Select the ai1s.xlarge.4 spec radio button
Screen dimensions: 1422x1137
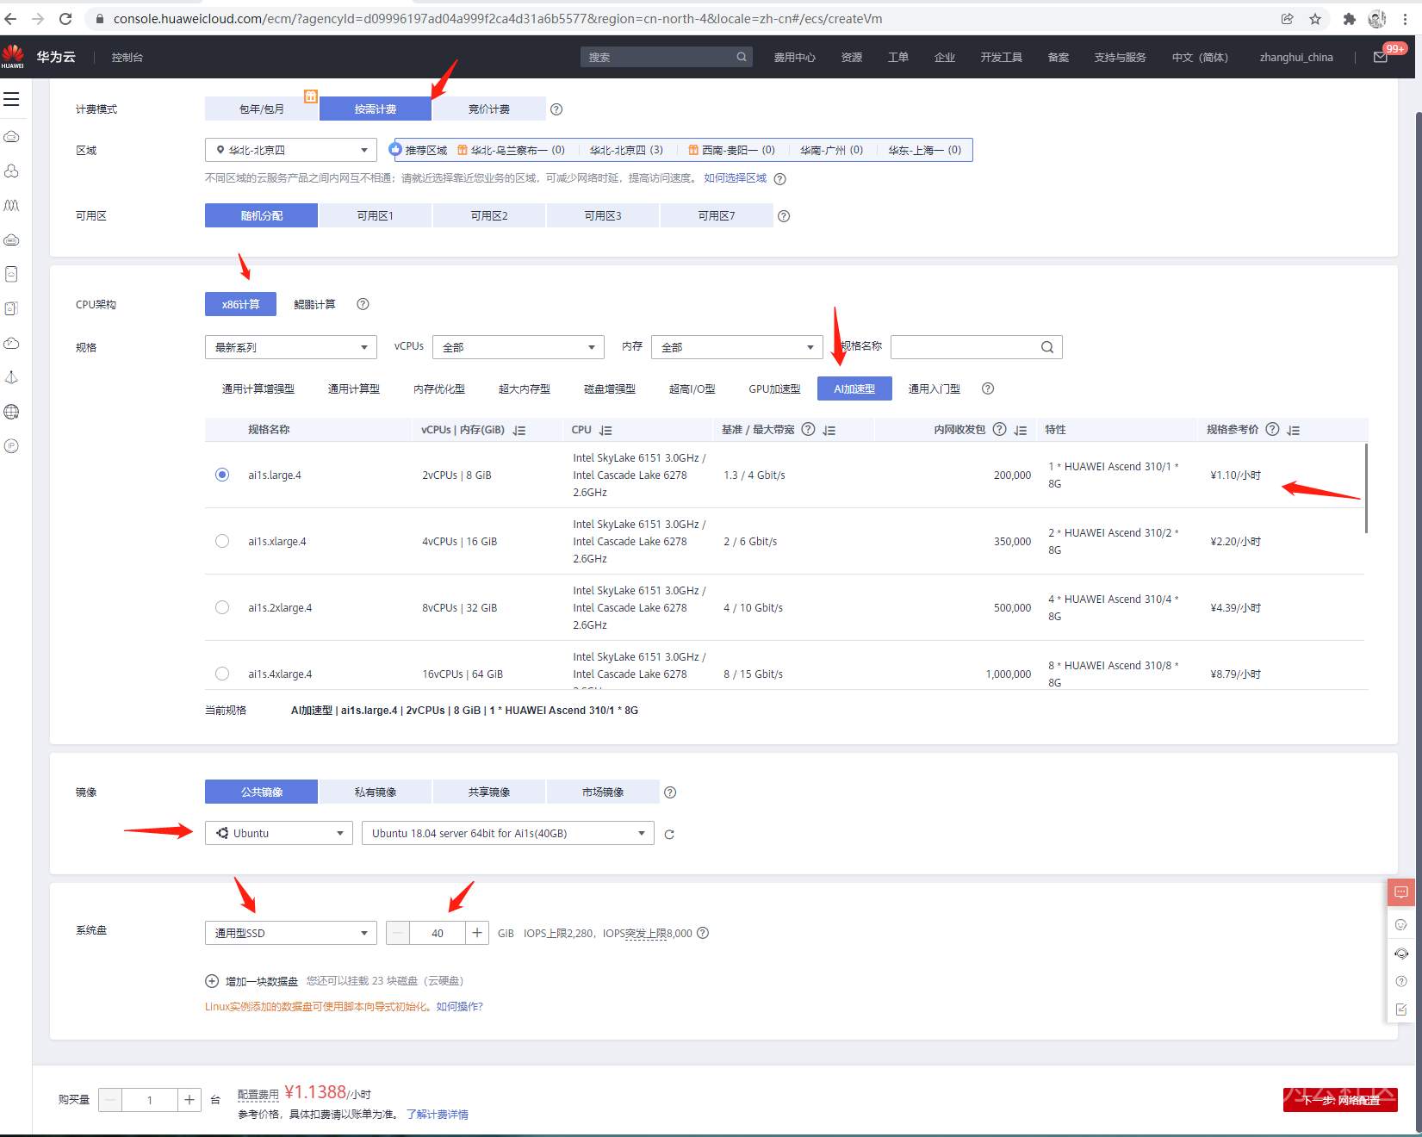point(222,541)
